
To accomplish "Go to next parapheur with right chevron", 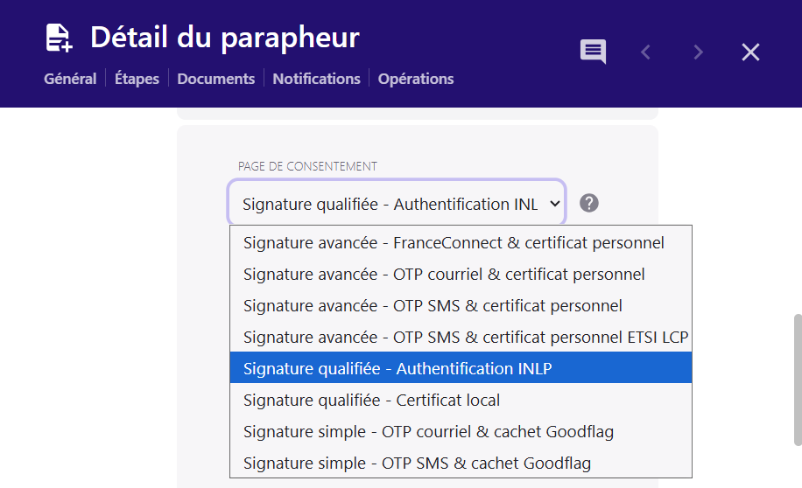I will (x=698, y=52).
